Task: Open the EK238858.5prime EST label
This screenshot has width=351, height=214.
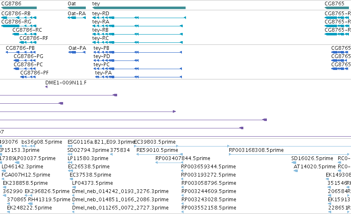Action: 25,183
